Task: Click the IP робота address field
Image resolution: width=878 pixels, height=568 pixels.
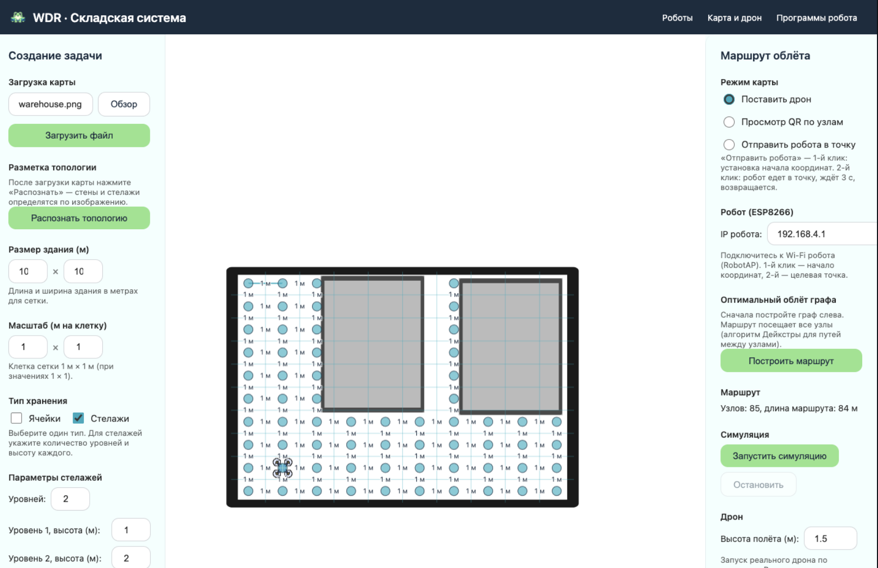Action: coord(822,234)
